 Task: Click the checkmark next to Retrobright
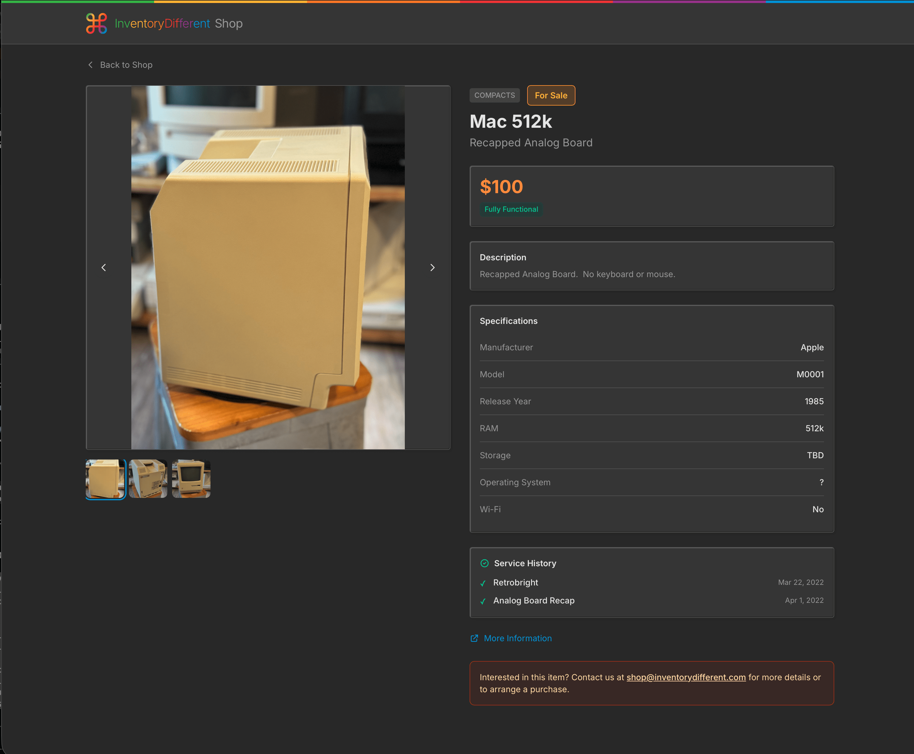(x=483, y=583)
